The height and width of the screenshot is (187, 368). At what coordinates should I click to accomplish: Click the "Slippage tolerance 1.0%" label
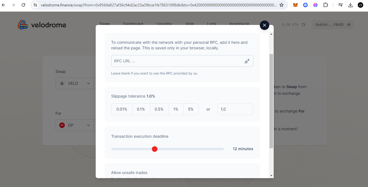coord(133,96)
